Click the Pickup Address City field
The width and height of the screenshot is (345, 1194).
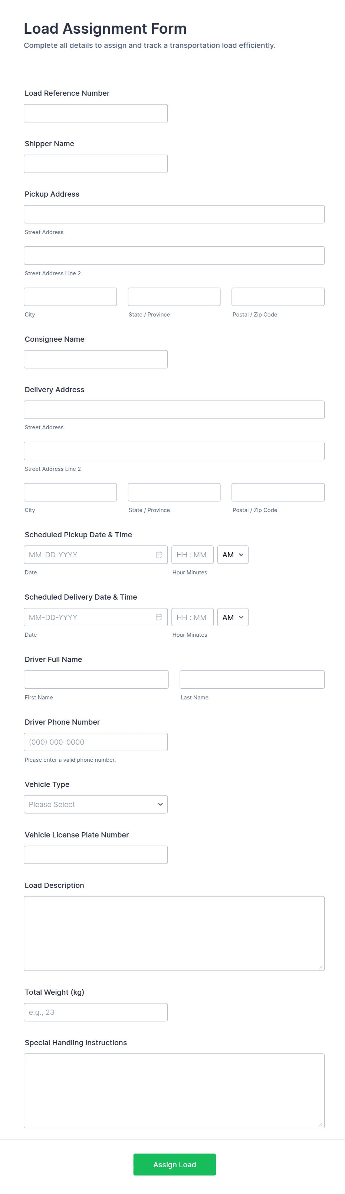click(70, 297)
